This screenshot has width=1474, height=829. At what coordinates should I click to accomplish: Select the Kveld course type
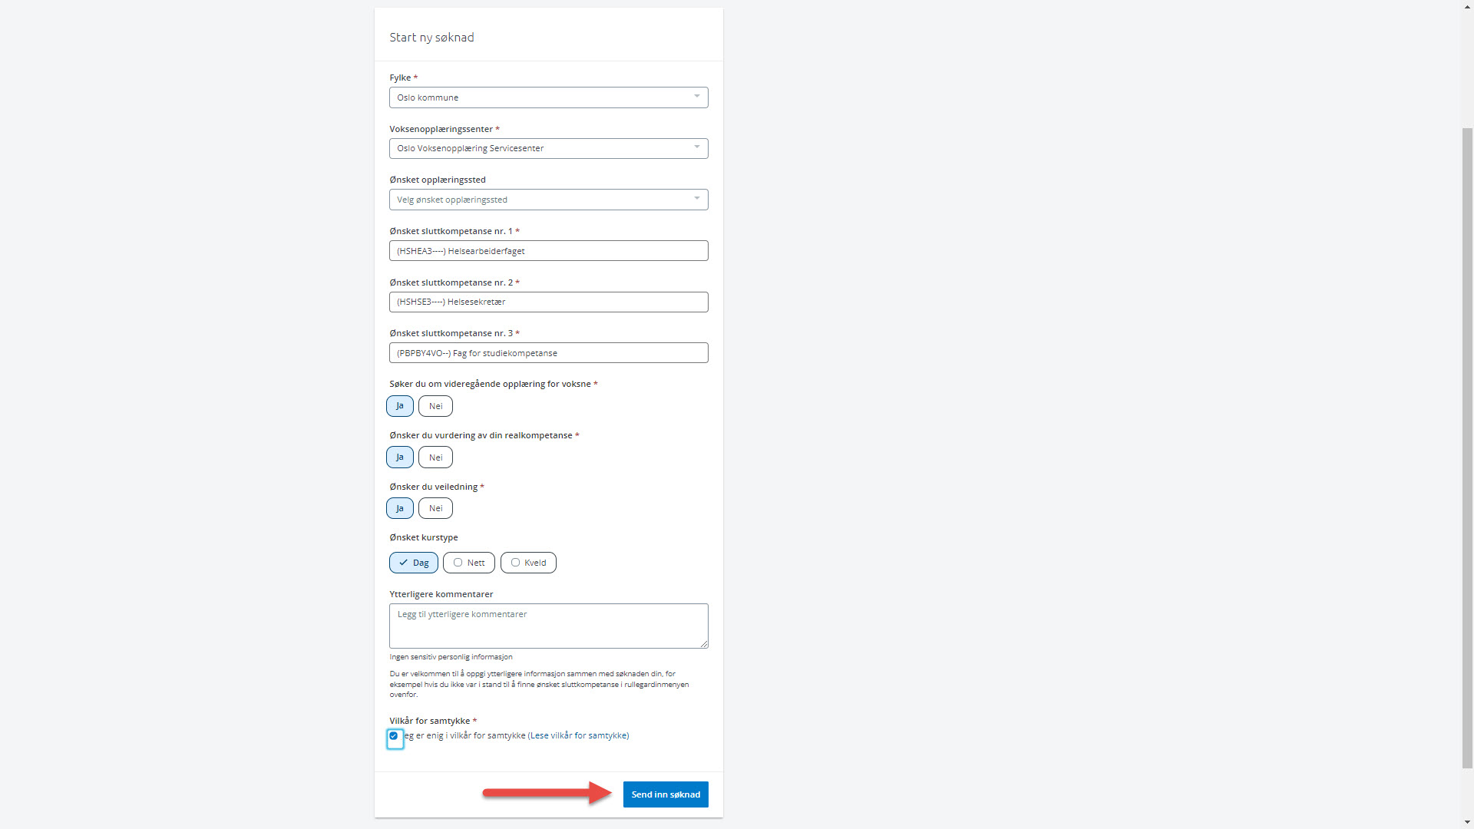point(528,563)
